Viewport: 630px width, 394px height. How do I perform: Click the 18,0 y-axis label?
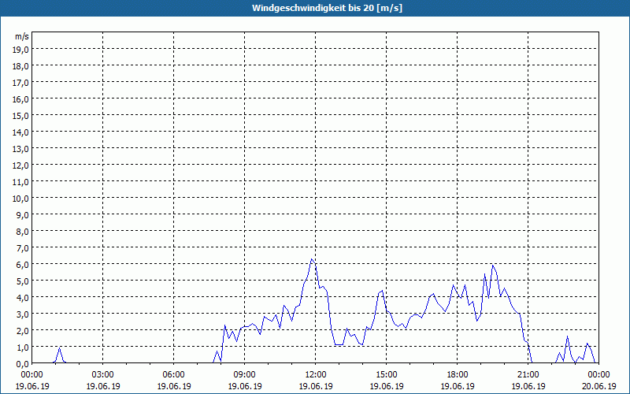(21, 66)
